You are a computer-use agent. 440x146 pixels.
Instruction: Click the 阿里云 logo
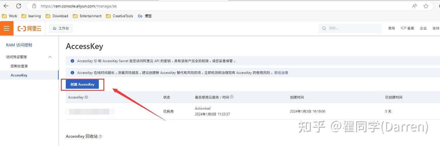30,28
